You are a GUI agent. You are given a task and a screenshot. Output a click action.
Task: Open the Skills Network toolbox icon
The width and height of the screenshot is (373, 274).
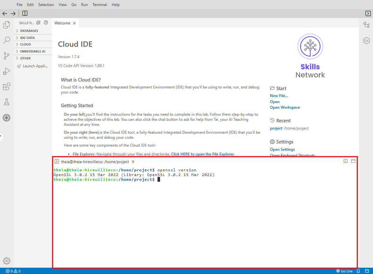tap(7, 118)
